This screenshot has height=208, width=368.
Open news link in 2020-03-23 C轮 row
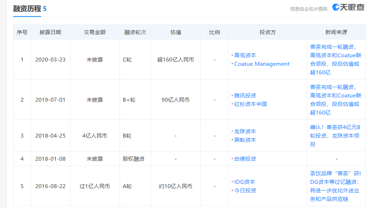click(336, 60)
